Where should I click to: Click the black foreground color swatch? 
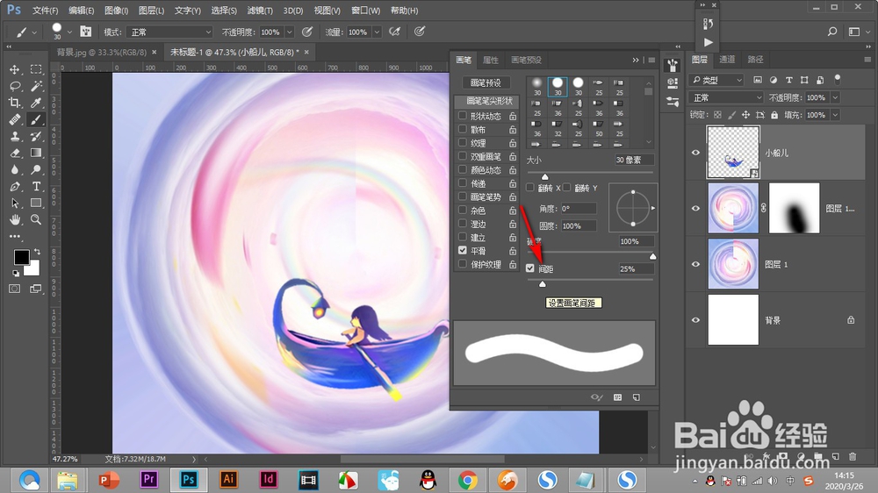pos(21,257)
